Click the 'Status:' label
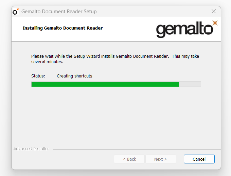The height and width of the screenshot is (176, 231). point(38,76)
